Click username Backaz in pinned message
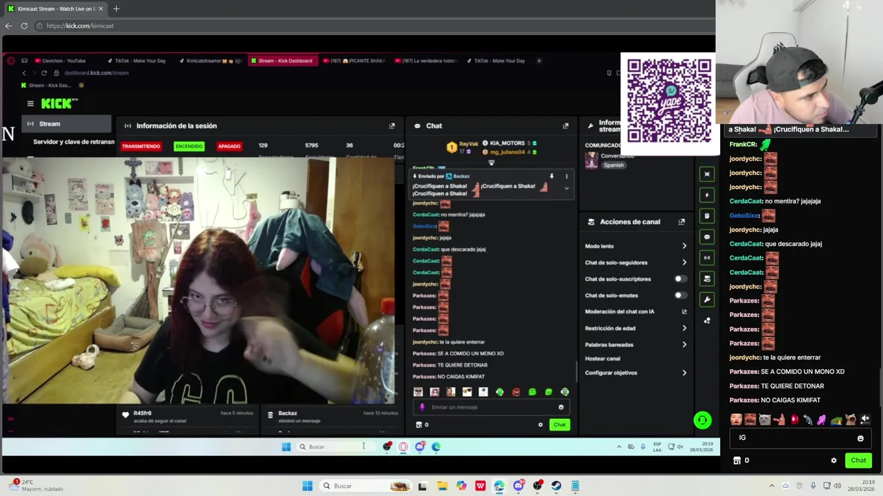 tap(461, 176)
